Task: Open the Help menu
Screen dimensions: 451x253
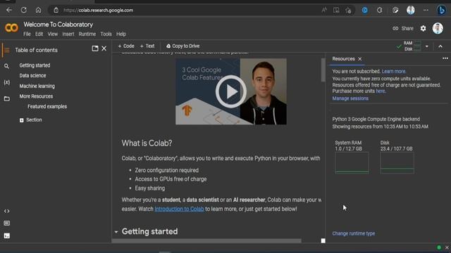Action: click(x=121, y=34)
